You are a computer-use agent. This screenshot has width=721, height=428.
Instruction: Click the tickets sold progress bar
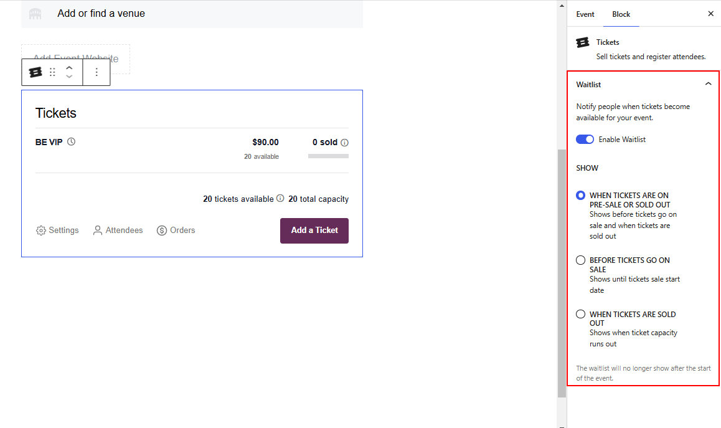point(328,156)
